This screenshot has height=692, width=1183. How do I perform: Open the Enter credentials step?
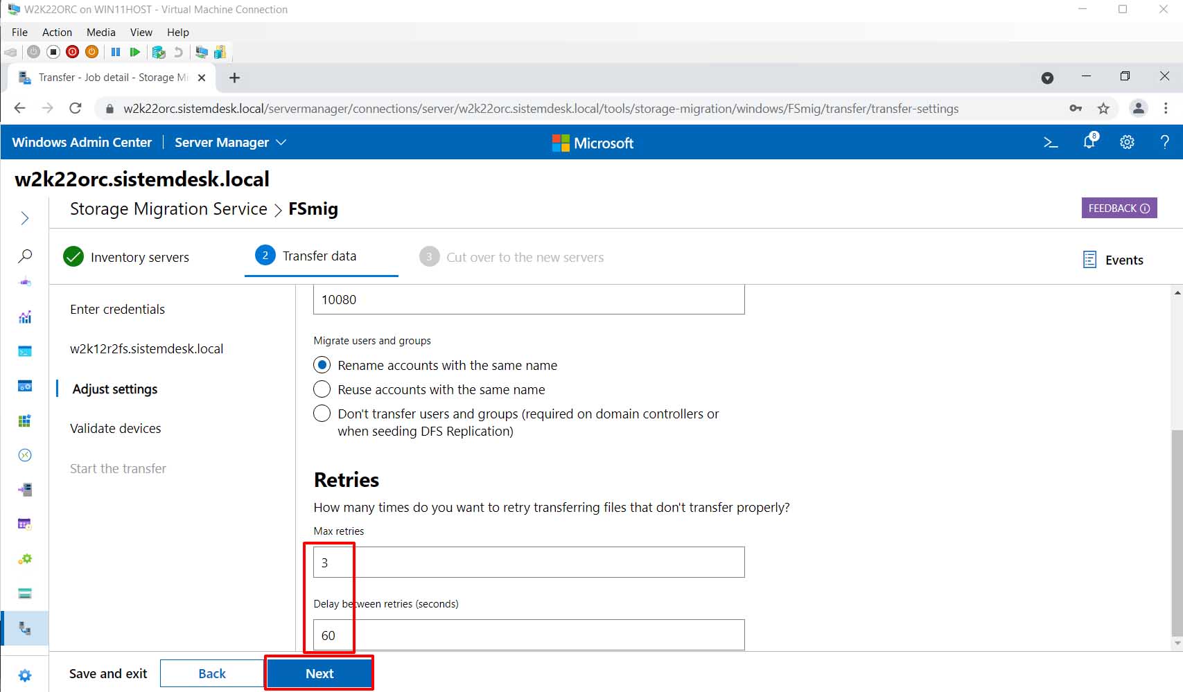click(x=117, y=309)
